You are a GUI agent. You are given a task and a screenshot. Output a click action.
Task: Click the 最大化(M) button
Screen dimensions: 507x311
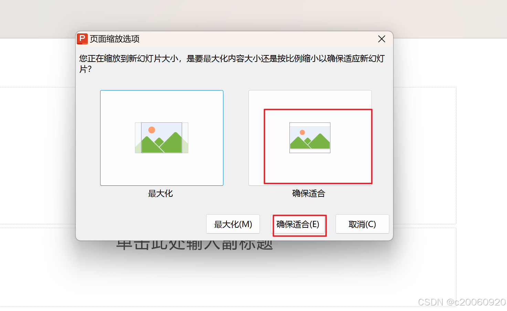(233, 224)
